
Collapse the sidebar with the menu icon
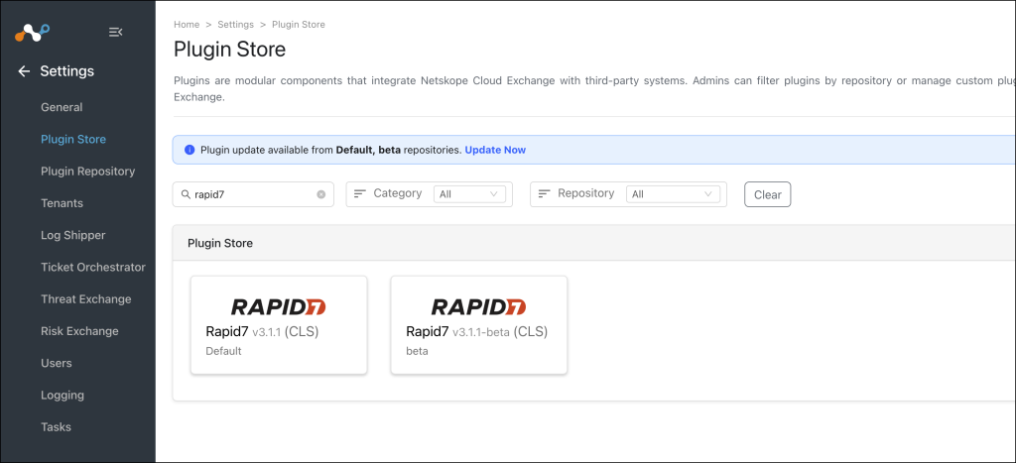click(x=115, y=33)
